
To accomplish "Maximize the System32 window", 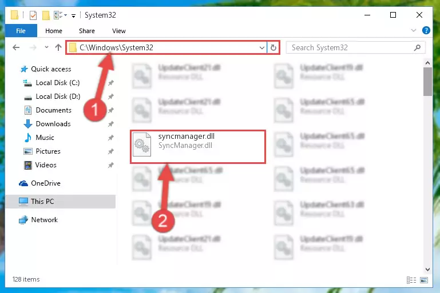I will (393, 15).
